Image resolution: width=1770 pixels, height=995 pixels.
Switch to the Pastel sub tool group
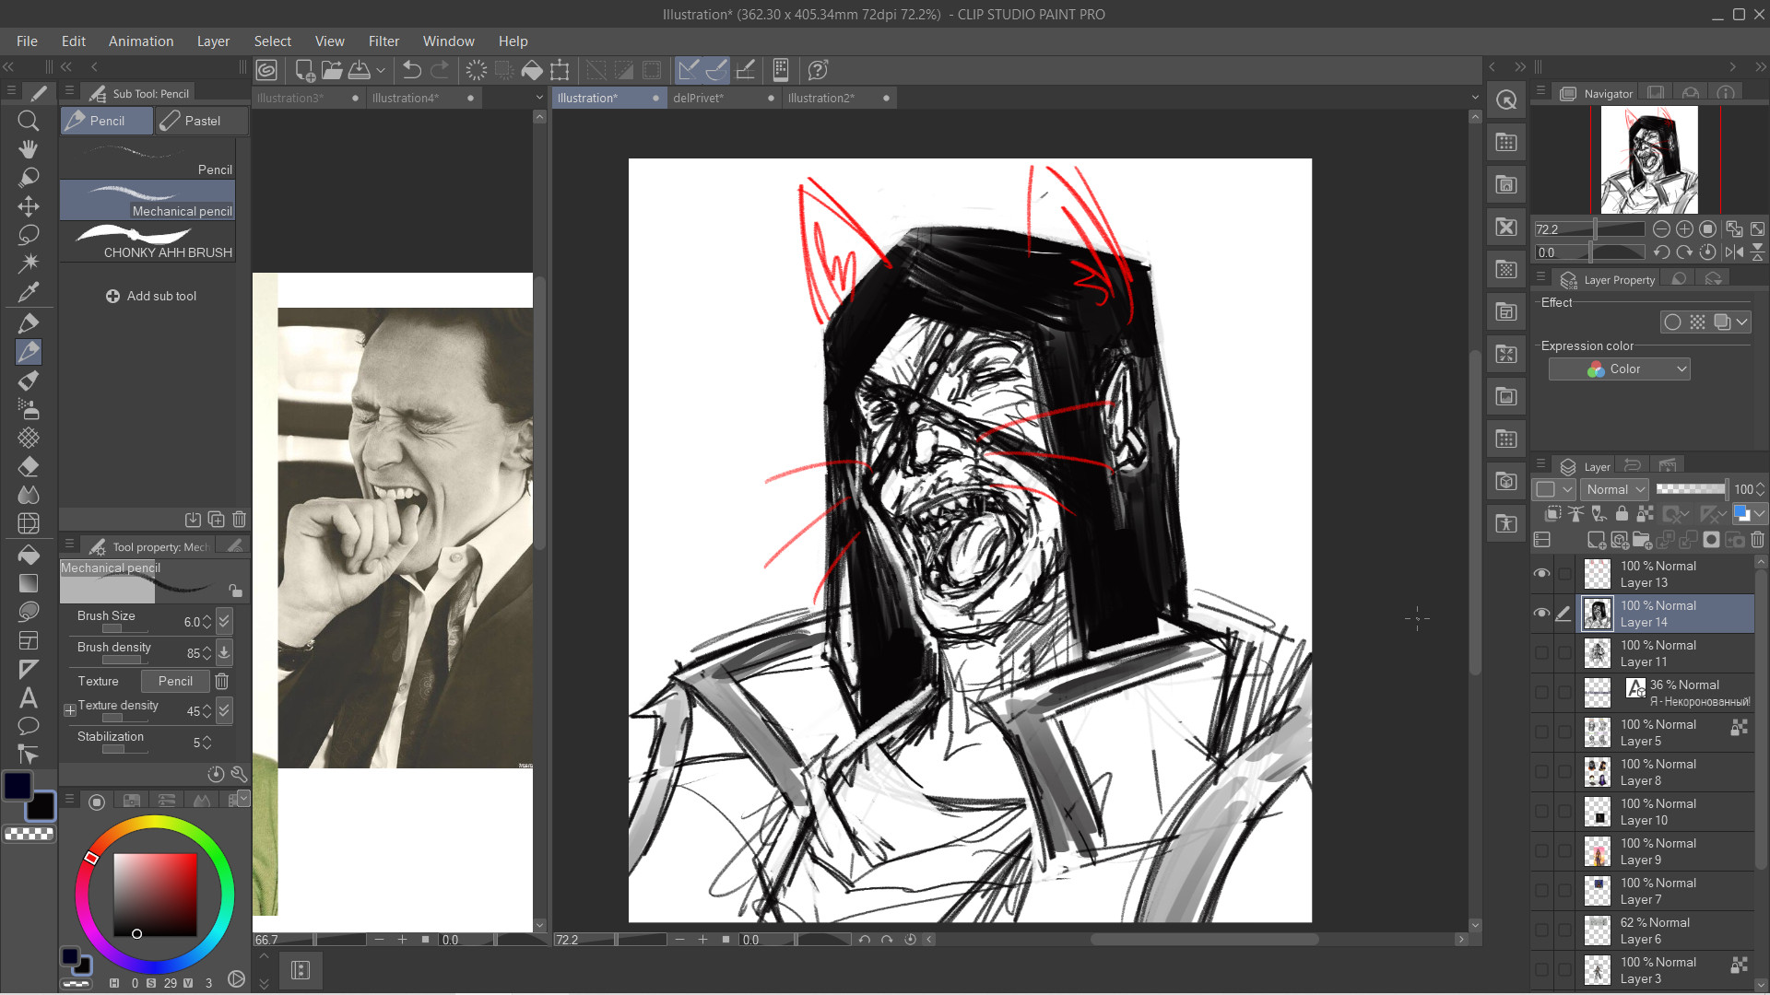point(202,121)
